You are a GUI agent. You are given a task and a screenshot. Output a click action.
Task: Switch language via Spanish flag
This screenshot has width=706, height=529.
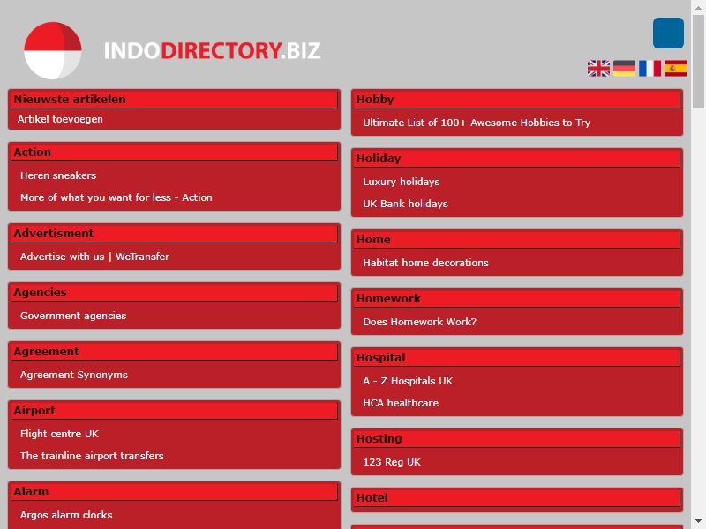(675, 69)
